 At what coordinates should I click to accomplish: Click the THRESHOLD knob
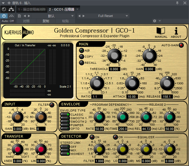(x=114, y=55)
